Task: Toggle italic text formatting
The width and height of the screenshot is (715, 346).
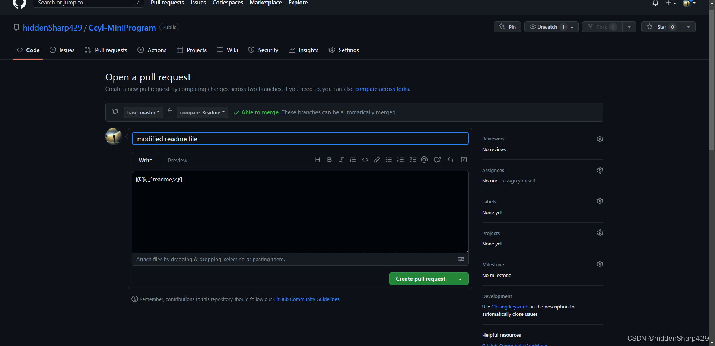Action: 341,160
